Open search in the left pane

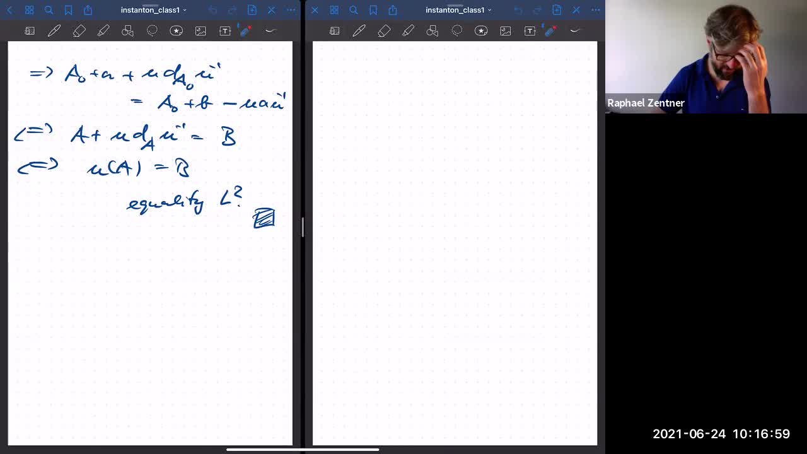[x=49, y=10]
